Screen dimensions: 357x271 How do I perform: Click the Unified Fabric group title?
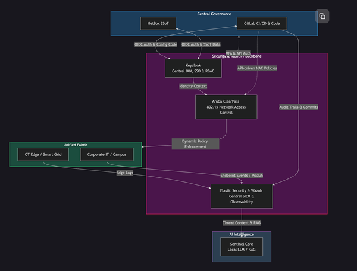[x=76, y=145]
